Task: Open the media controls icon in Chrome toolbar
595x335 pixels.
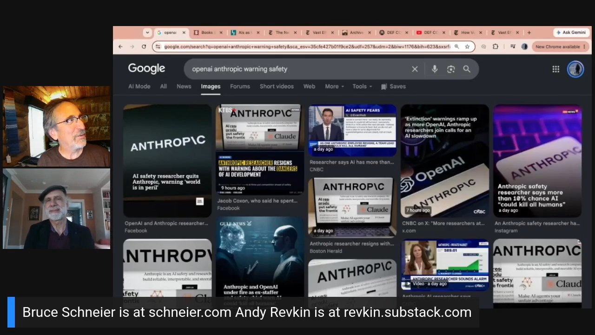Action: click(513, 47)
